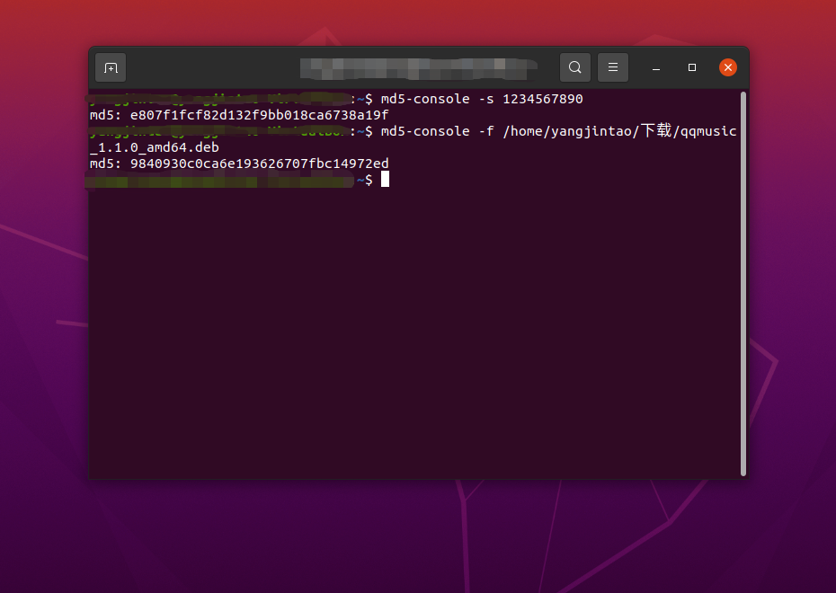
Task: Close the terminal with the red X
Action: coord(727,66)
